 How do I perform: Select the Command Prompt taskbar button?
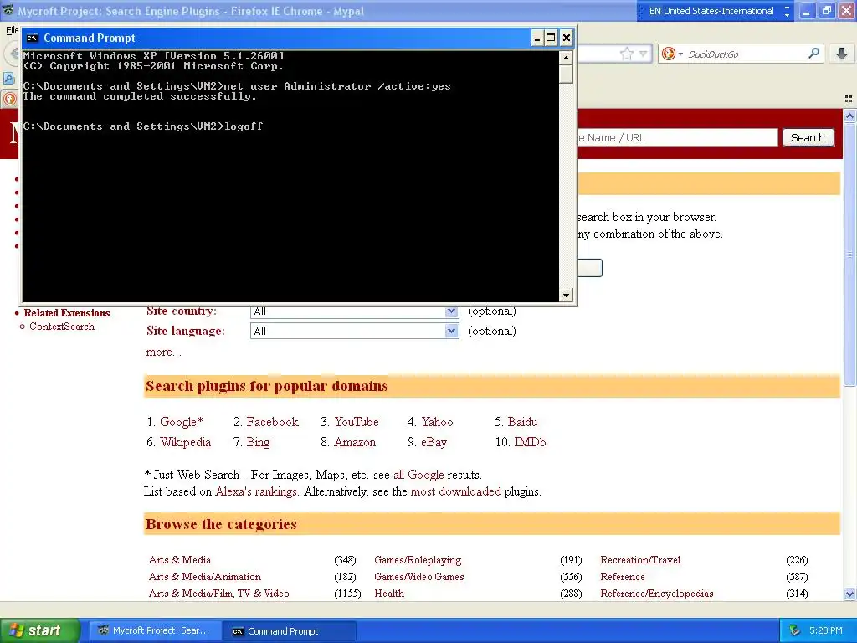click(289, 630)
